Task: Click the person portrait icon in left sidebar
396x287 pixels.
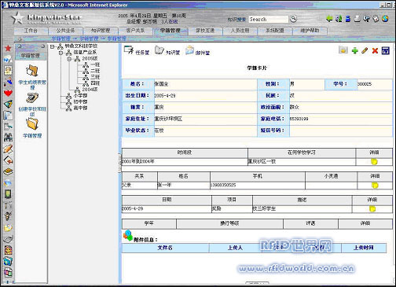Action: pos(8,70)
